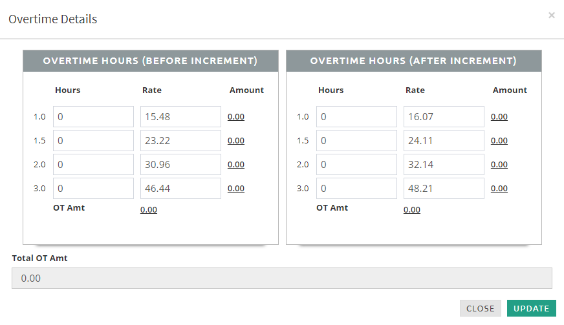564x325 pixels.
Task: Open the after-increment OT Amt total link
Action: click(412, 210)
